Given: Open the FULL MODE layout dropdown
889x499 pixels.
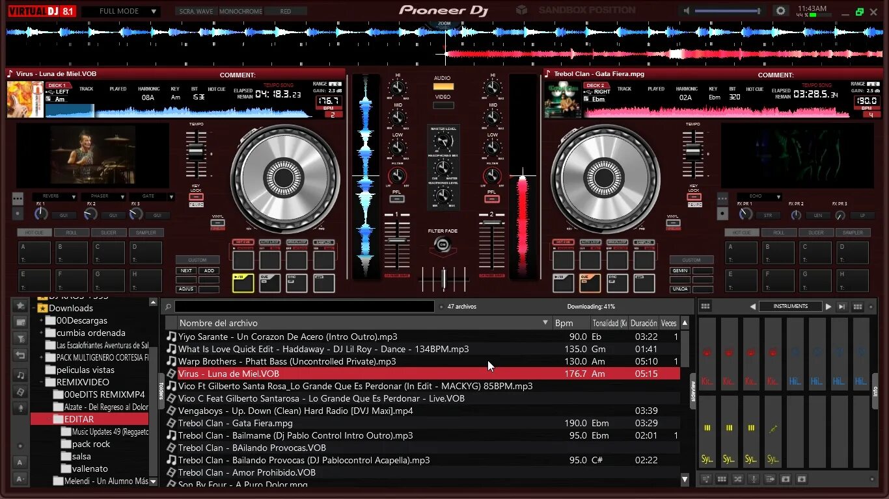Looking at the screenshot, I should [121, 11].
